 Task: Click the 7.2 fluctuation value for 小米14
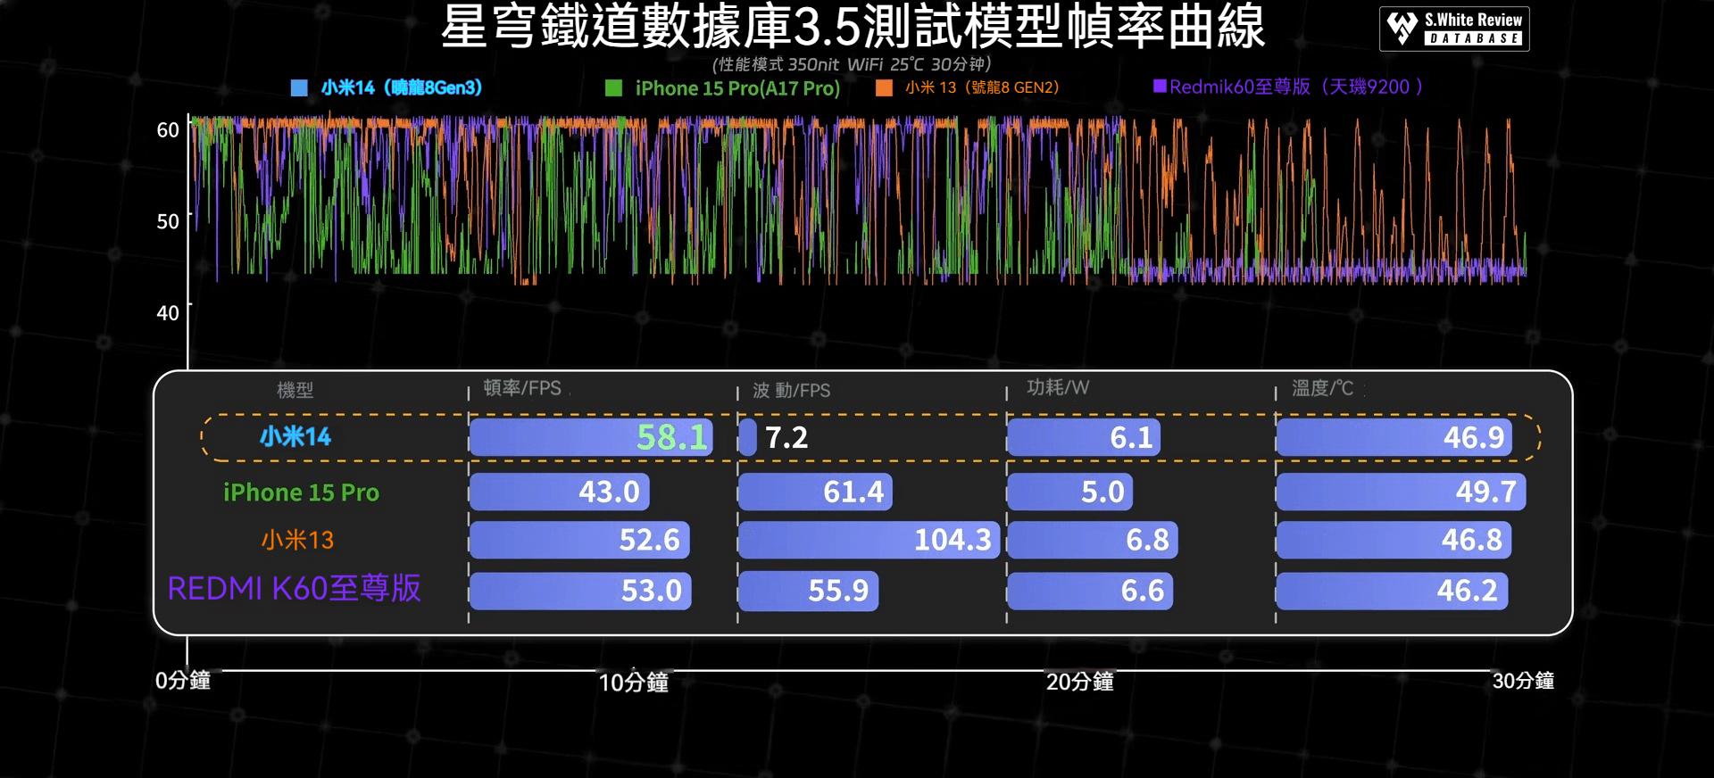coord(786,437)
